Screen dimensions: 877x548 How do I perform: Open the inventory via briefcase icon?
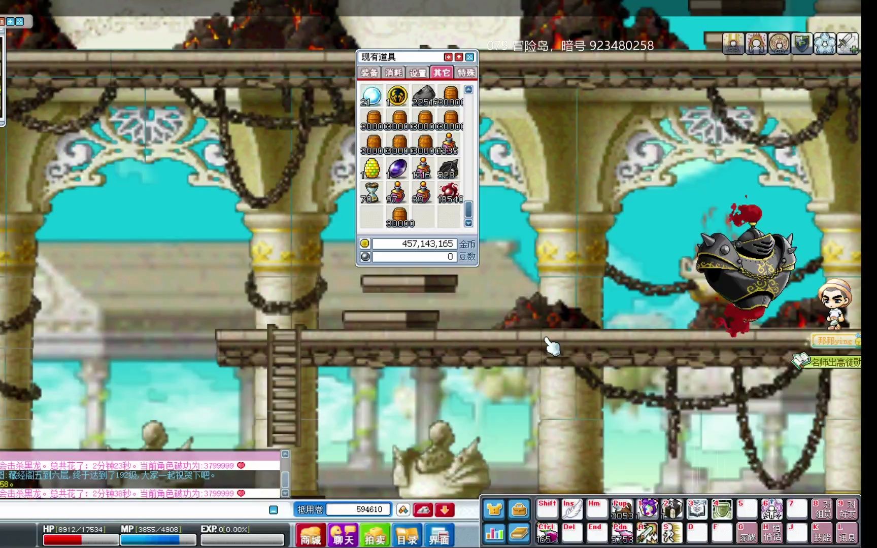(519, 509)
